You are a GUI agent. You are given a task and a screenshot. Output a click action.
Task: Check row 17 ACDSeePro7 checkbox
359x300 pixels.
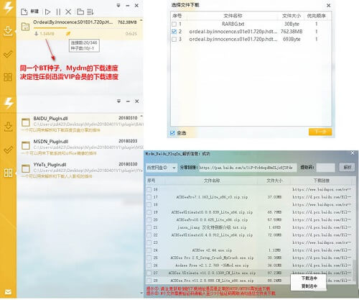149,197
